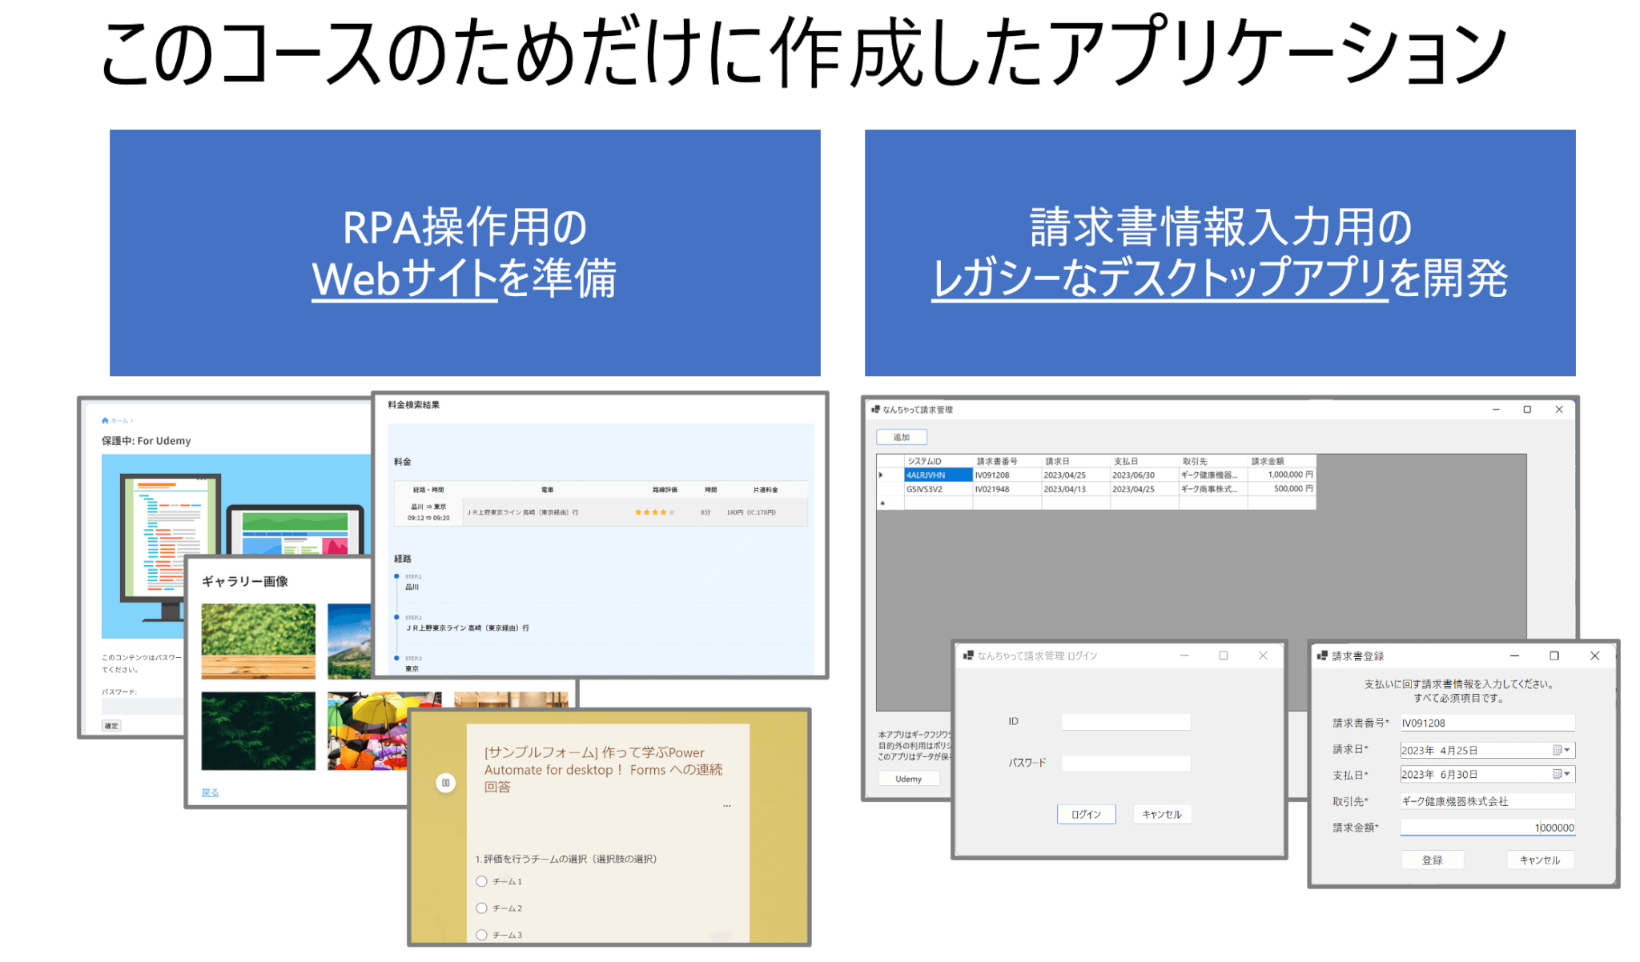Click the 戻る link below the gallery
1640x962 pixels.
211,792
